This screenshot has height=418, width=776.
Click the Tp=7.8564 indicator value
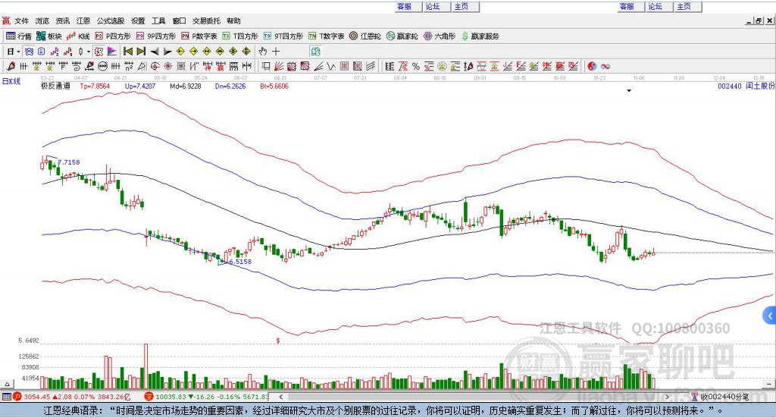click(x=95, y=86)
